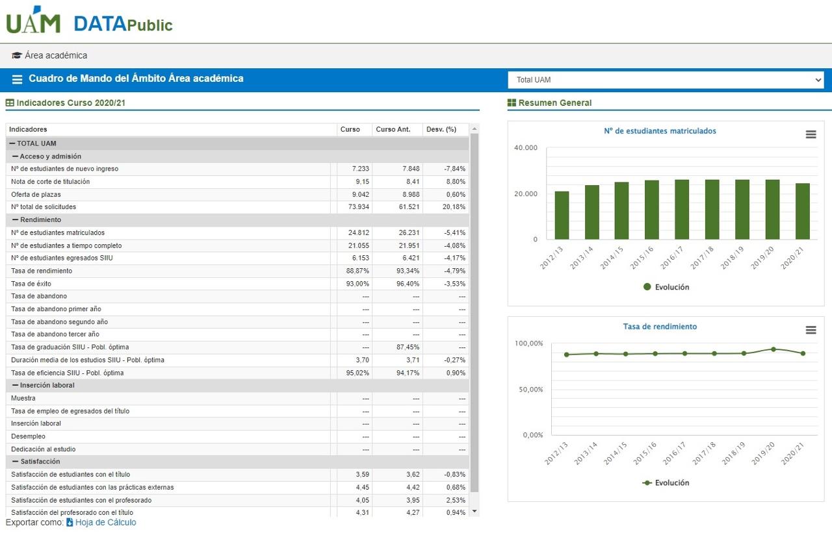Screen dimensions: 832x537
Task: Toggle Evolución legend in the matriculados chart
Action: [x=666, y=287]
